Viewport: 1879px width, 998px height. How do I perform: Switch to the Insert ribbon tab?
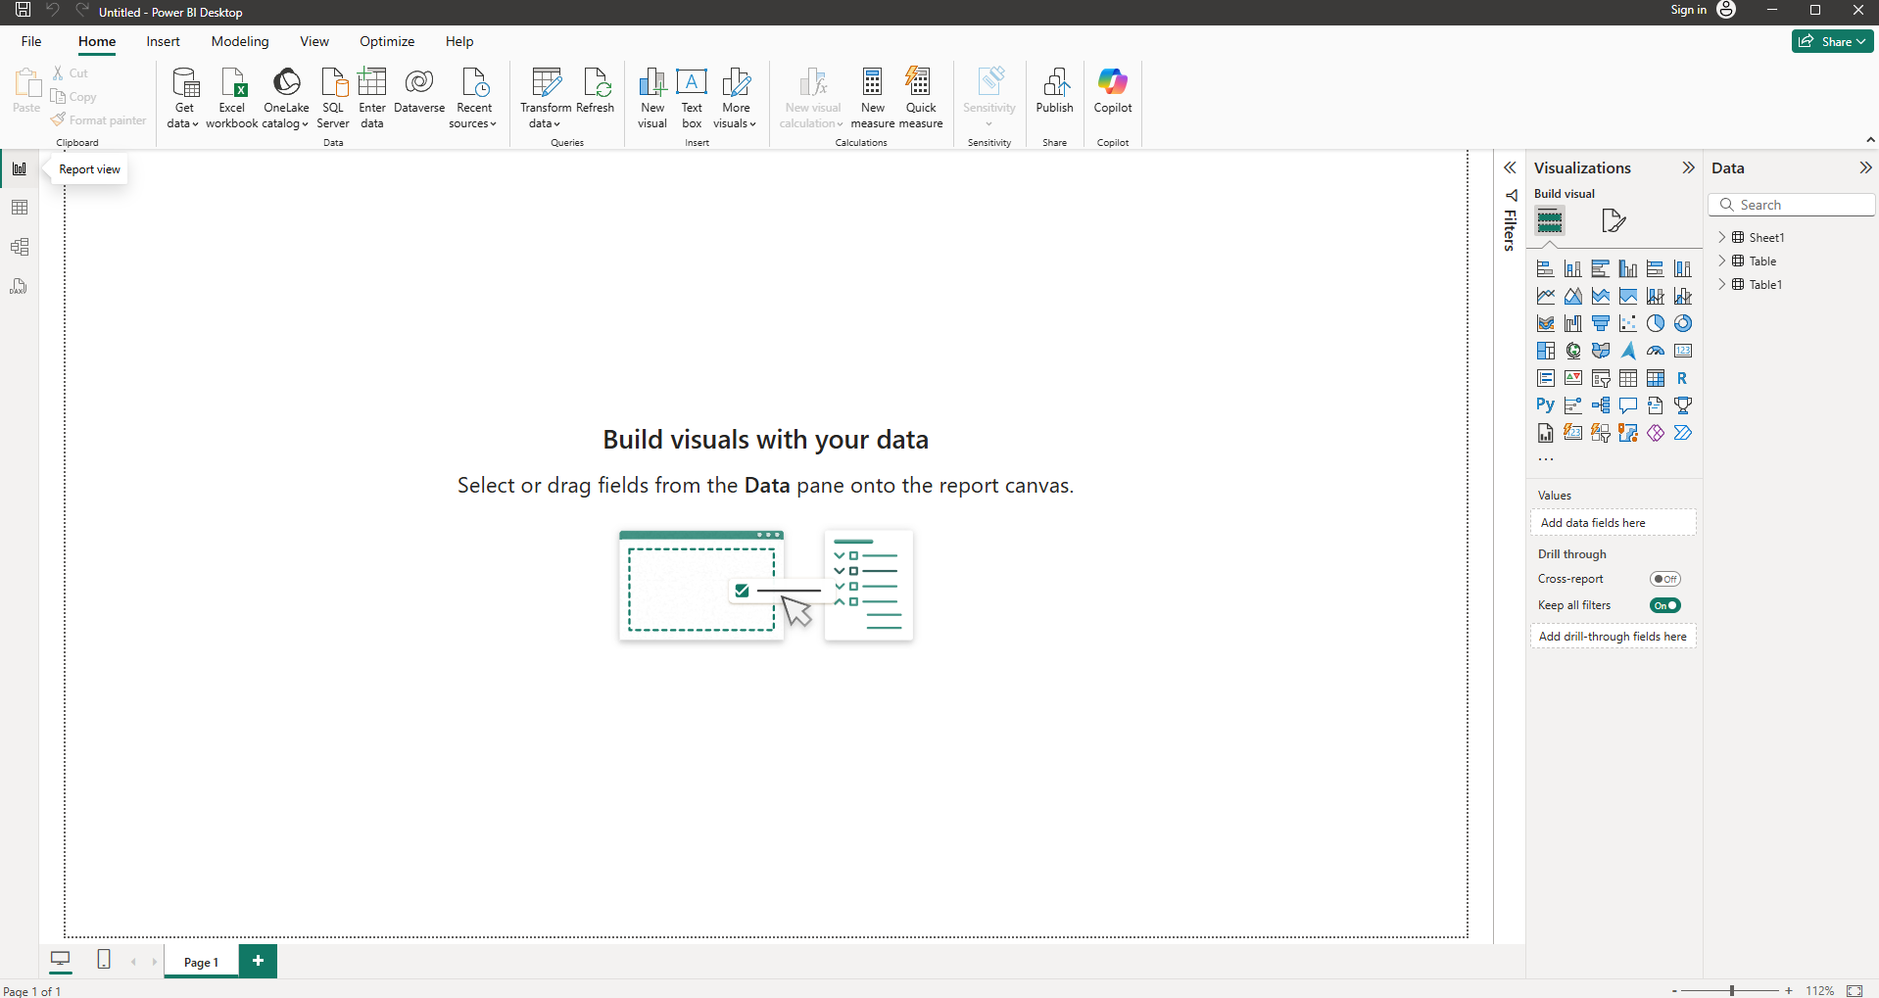(x=163, y=41)
